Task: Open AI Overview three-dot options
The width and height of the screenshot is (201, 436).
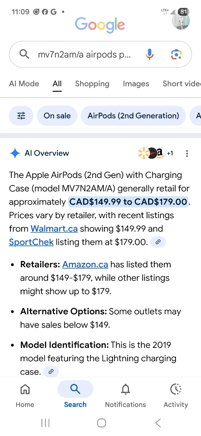Action: (x=187, y=154)
